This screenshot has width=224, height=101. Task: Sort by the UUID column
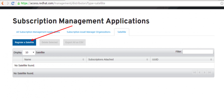(x=182, y=60)
